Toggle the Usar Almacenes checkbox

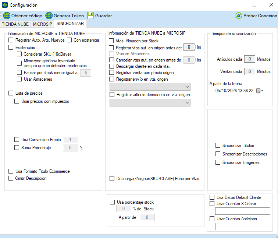pos(19,79)
